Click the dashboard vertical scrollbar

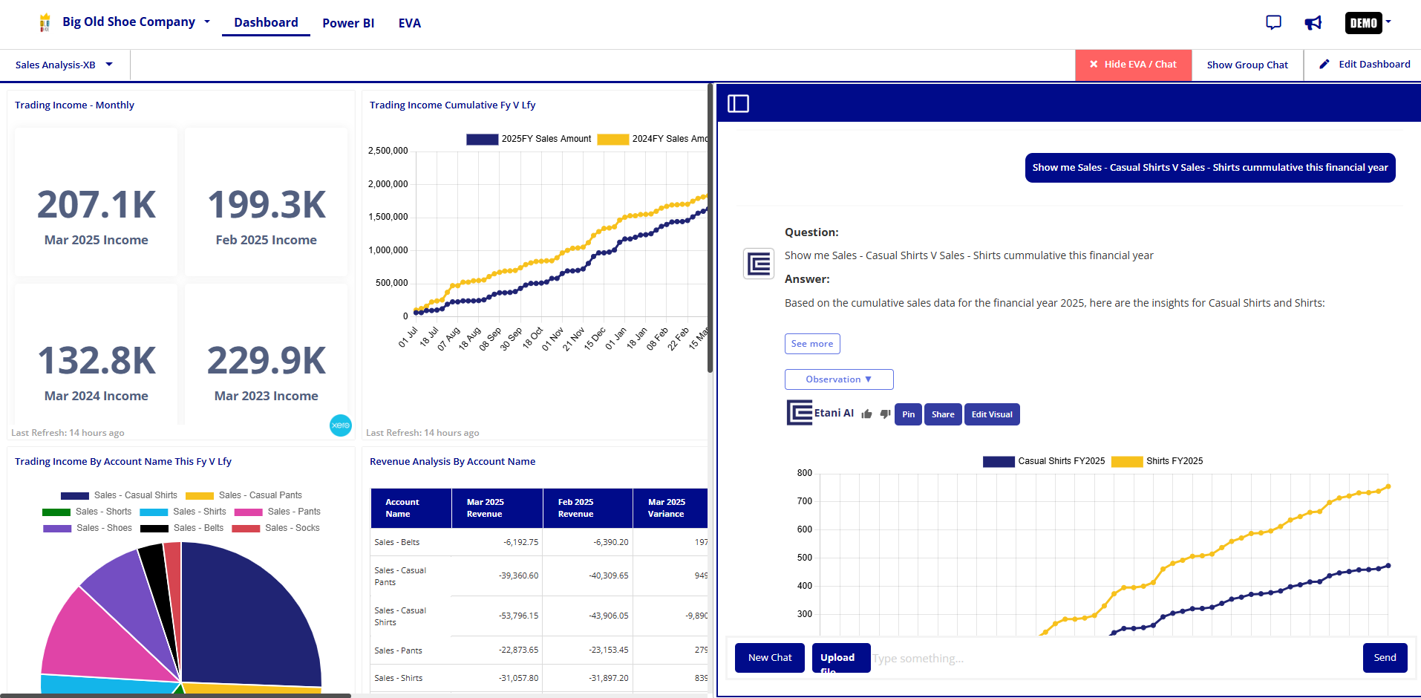click(710, 228)
